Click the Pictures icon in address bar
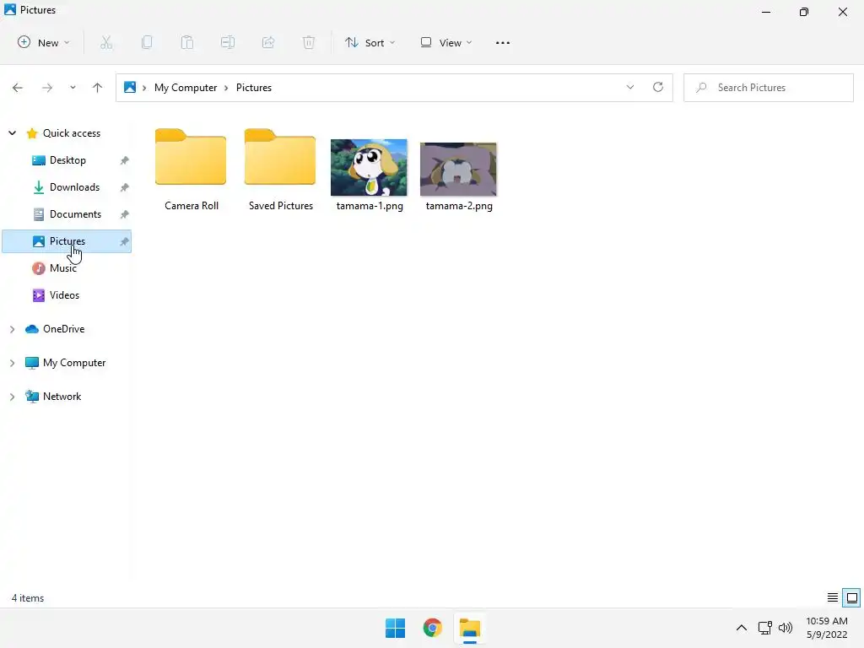The width and height of the screenshot is (864, 648). pyautogui.click(x=130, y=87)
